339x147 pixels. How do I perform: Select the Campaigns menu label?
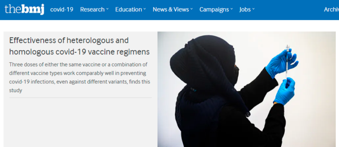tap(214, 9)
